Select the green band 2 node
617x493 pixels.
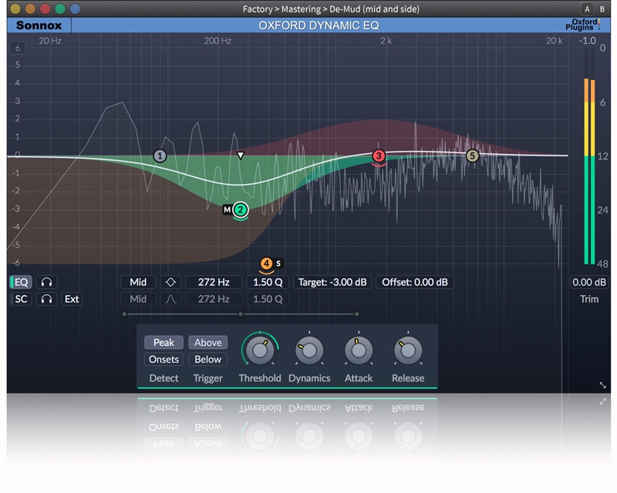point(241,210)
